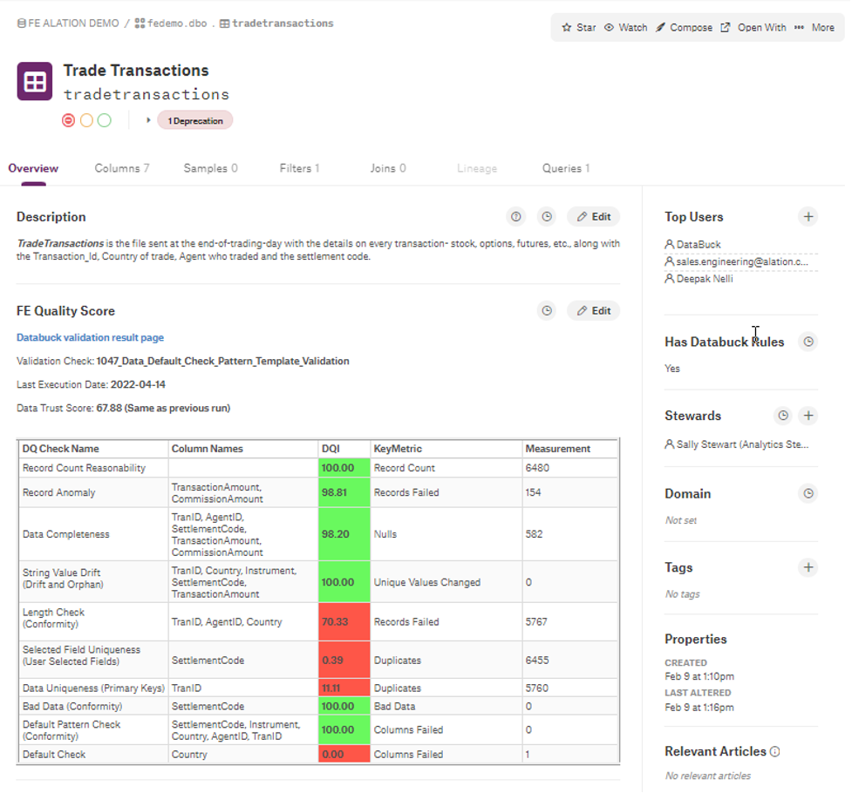The width and height of the screenshot is (852, 793).
Task: Select the orange warning trust flag
Action: (86, 120)
